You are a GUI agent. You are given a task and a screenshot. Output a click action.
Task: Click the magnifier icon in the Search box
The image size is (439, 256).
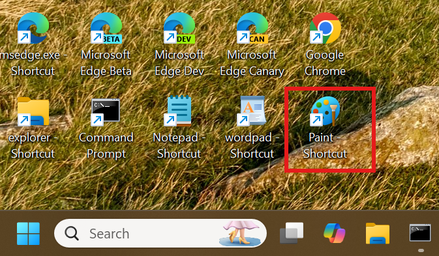coord(72,233)
